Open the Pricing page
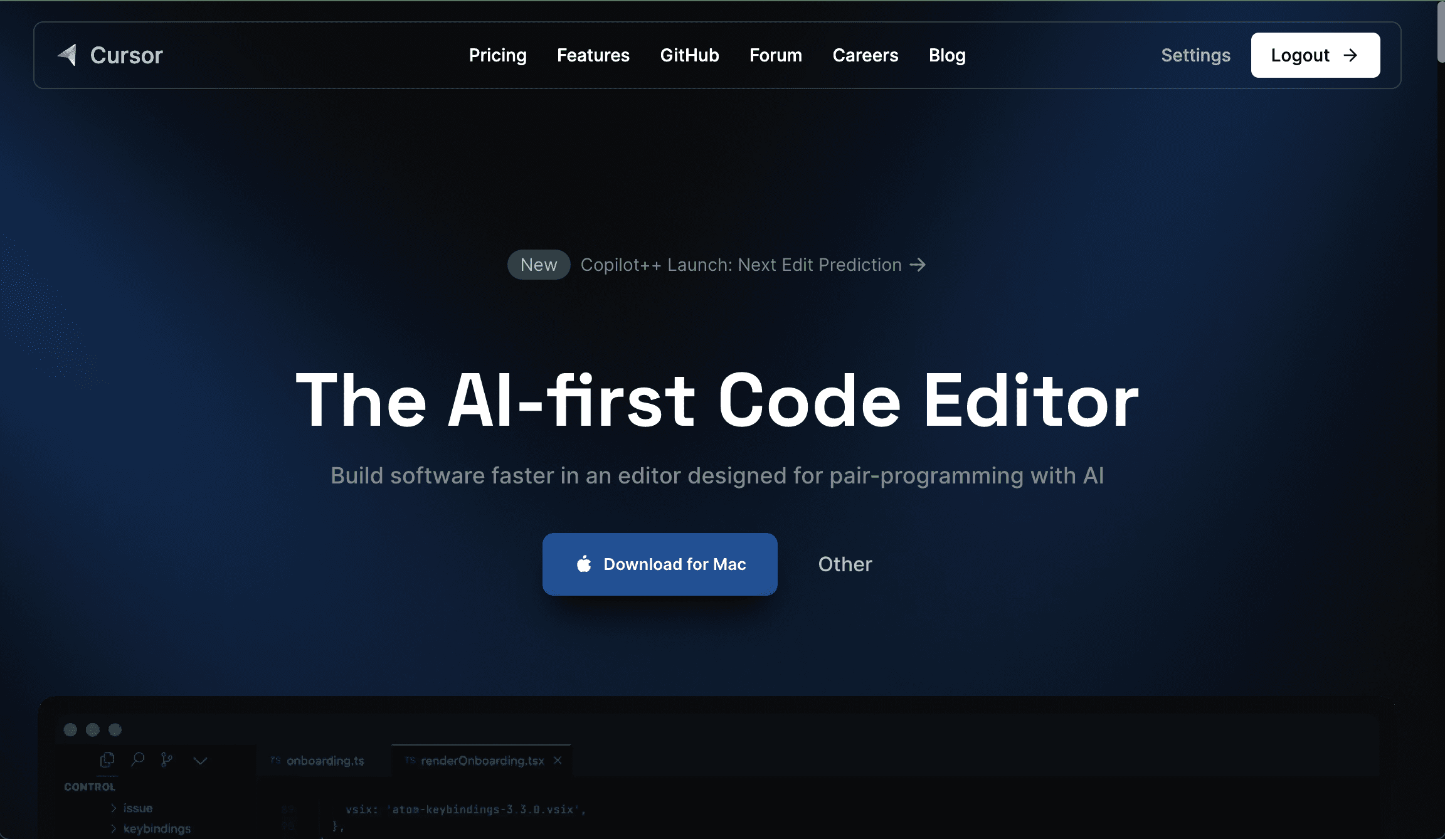Viewport: 1445px width, 839px height. coord(497,55)
